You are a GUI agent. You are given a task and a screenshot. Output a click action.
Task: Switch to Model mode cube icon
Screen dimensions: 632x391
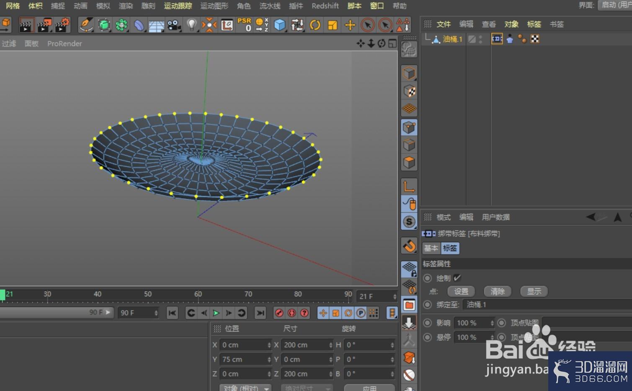click(409, 73)
